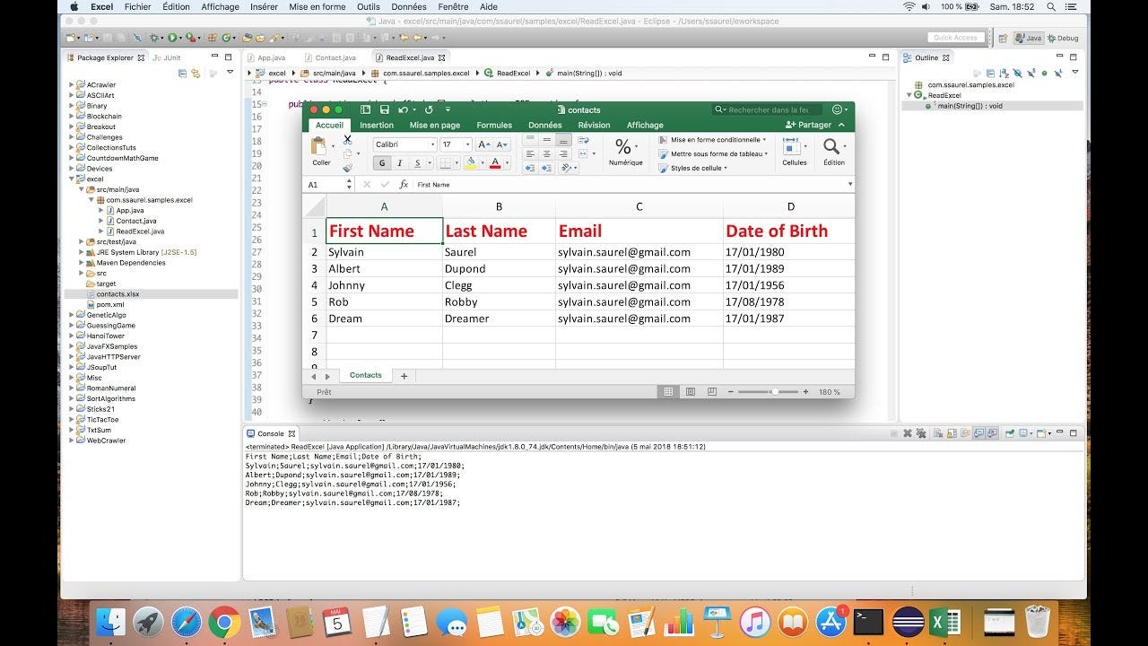Increase font size with the larger A icon
Screen dimensions: 1148x646
tap(484, 144)
